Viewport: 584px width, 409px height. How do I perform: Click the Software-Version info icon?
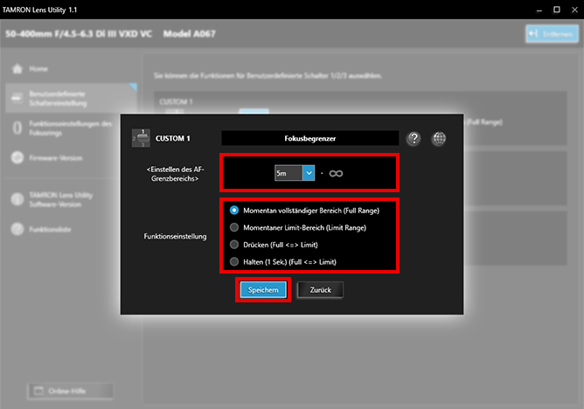tap(17, 199)
